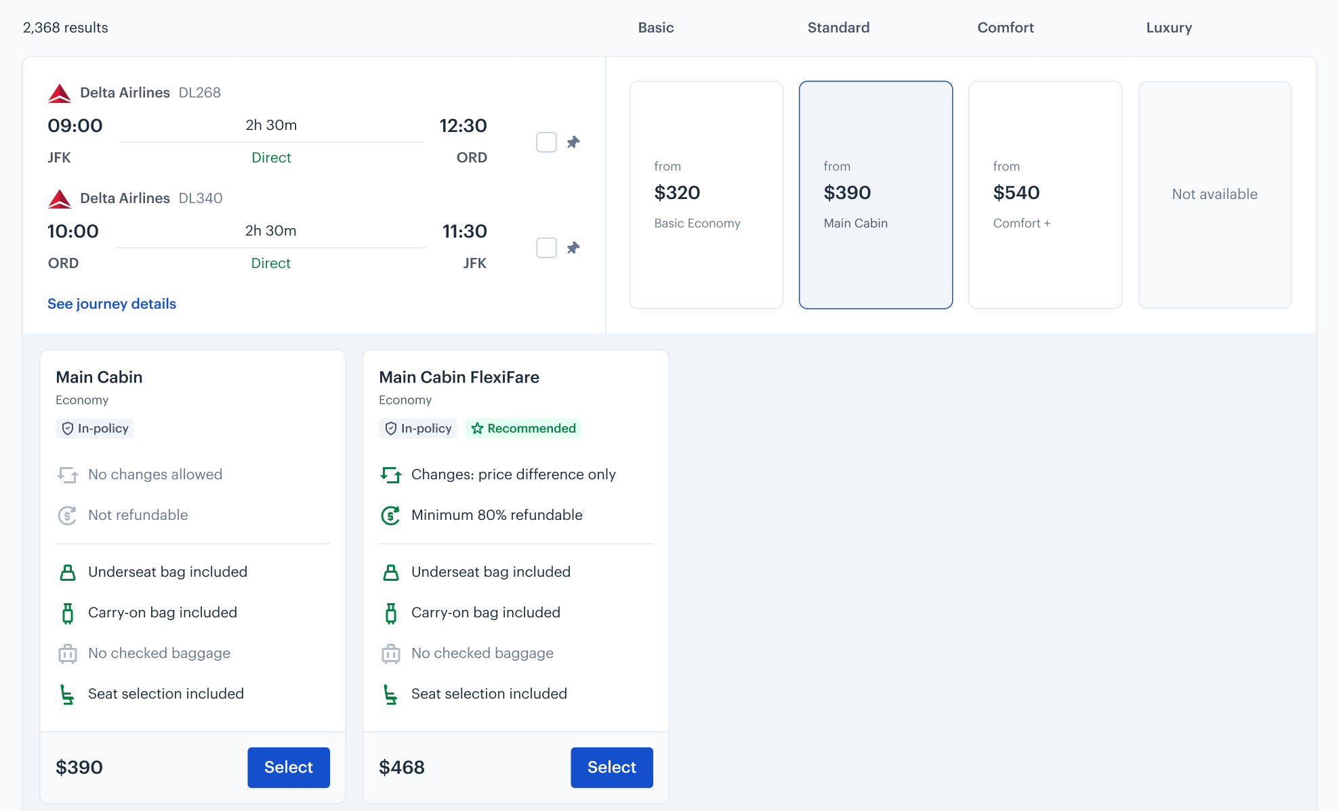
Task: Click the Direct label for DL268
Action: (271, 158)
